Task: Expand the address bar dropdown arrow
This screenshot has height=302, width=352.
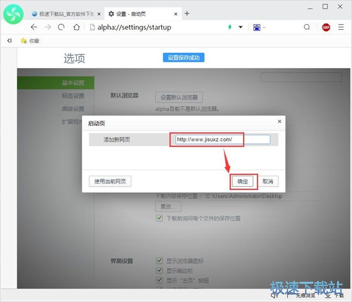Action: [240, 27]
